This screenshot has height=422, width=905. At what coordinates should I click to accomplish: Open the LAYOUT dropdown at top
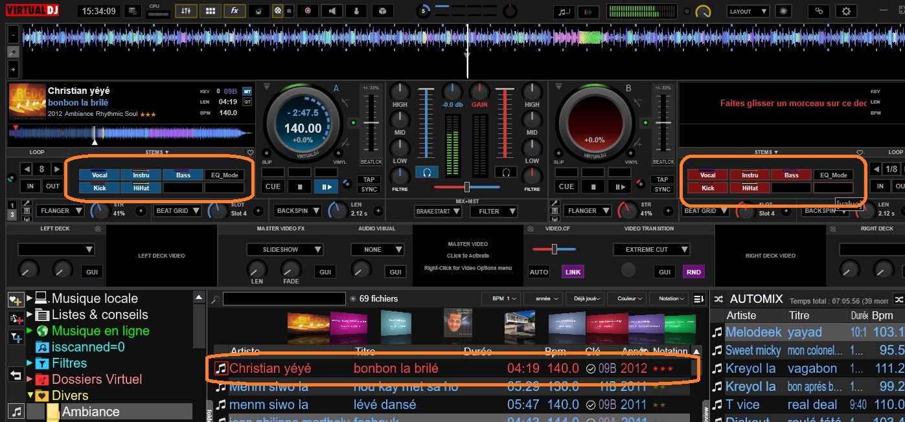point(748,11)
